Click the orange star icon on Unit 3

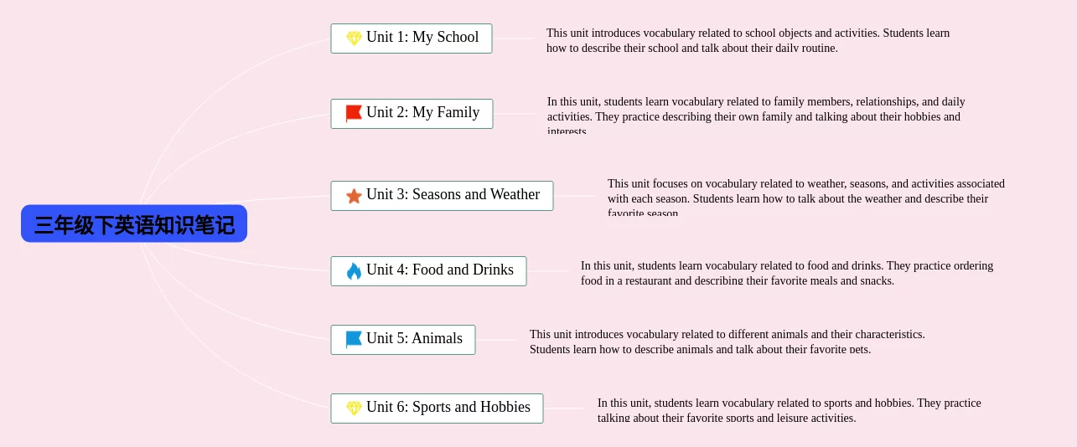(354, 196)
